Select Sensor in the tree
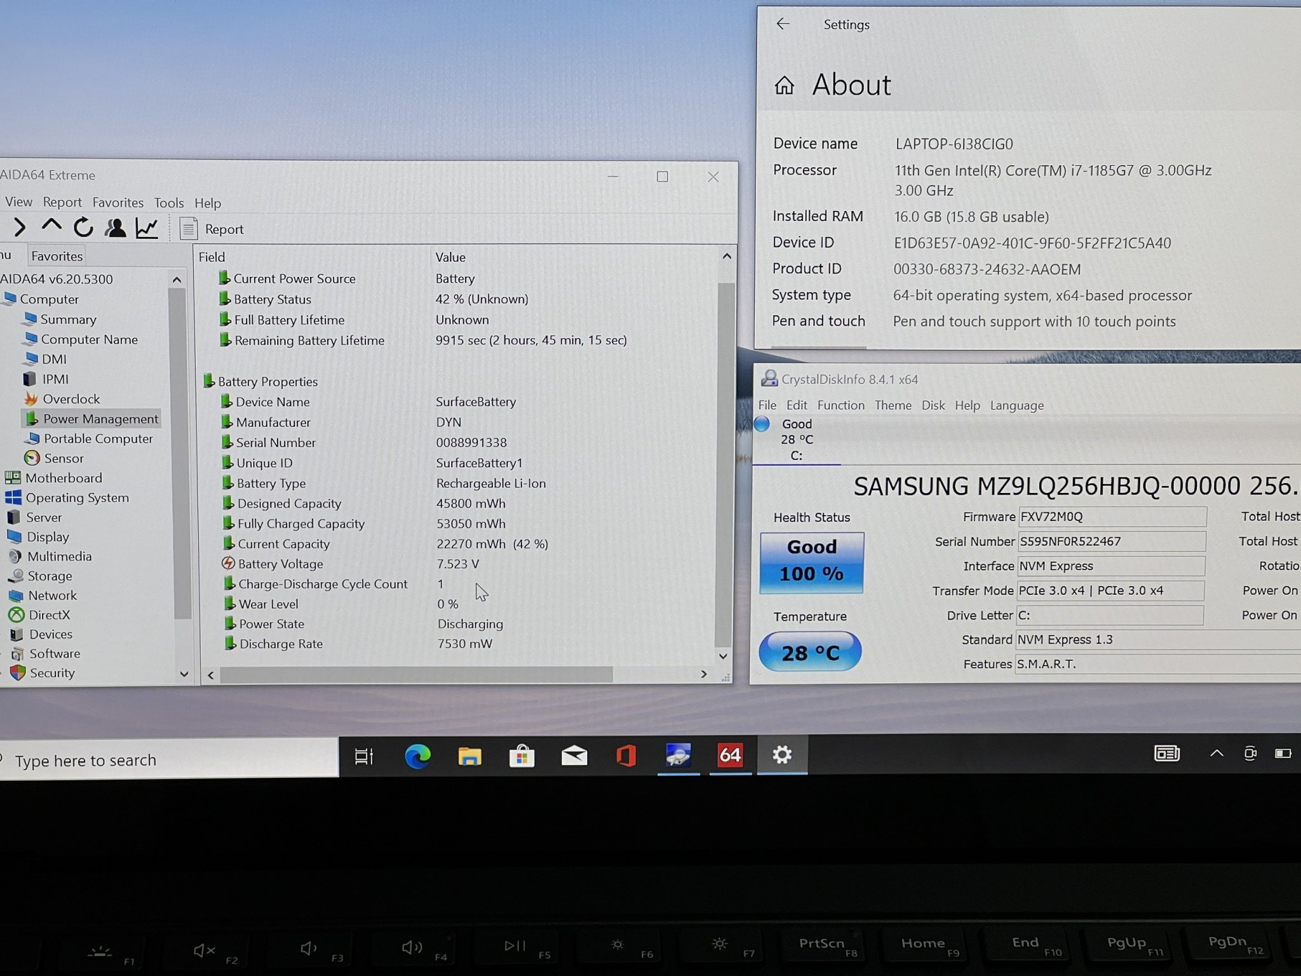1301x976 pixels. (63, 458)
